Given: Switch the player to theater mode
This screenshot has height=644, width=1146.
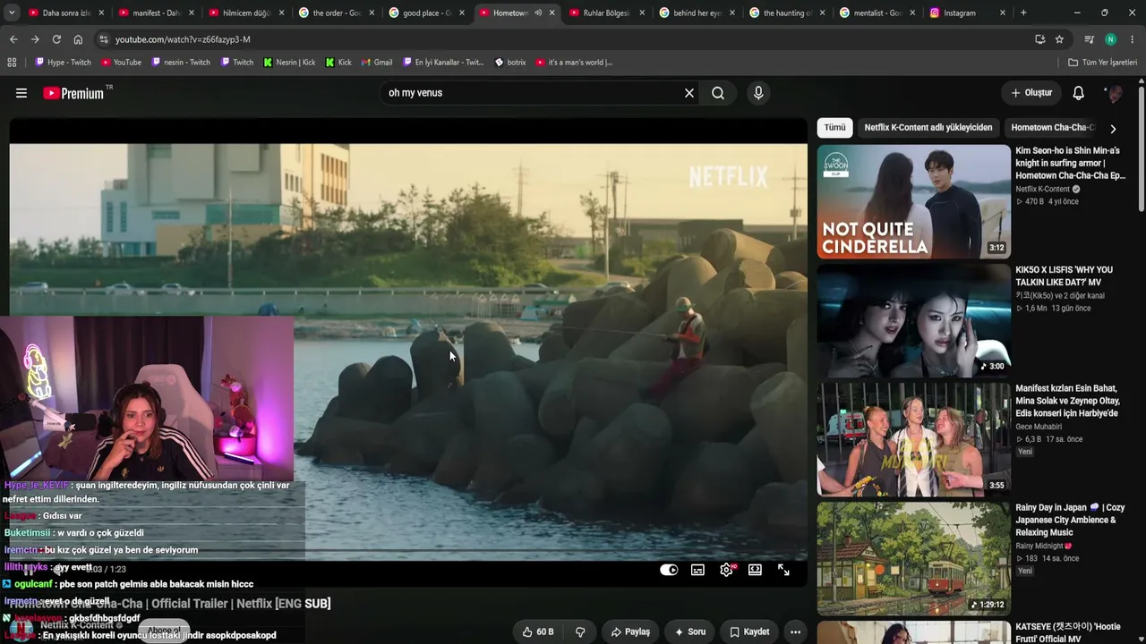Looking at the screenshot, I should (755, 570).
